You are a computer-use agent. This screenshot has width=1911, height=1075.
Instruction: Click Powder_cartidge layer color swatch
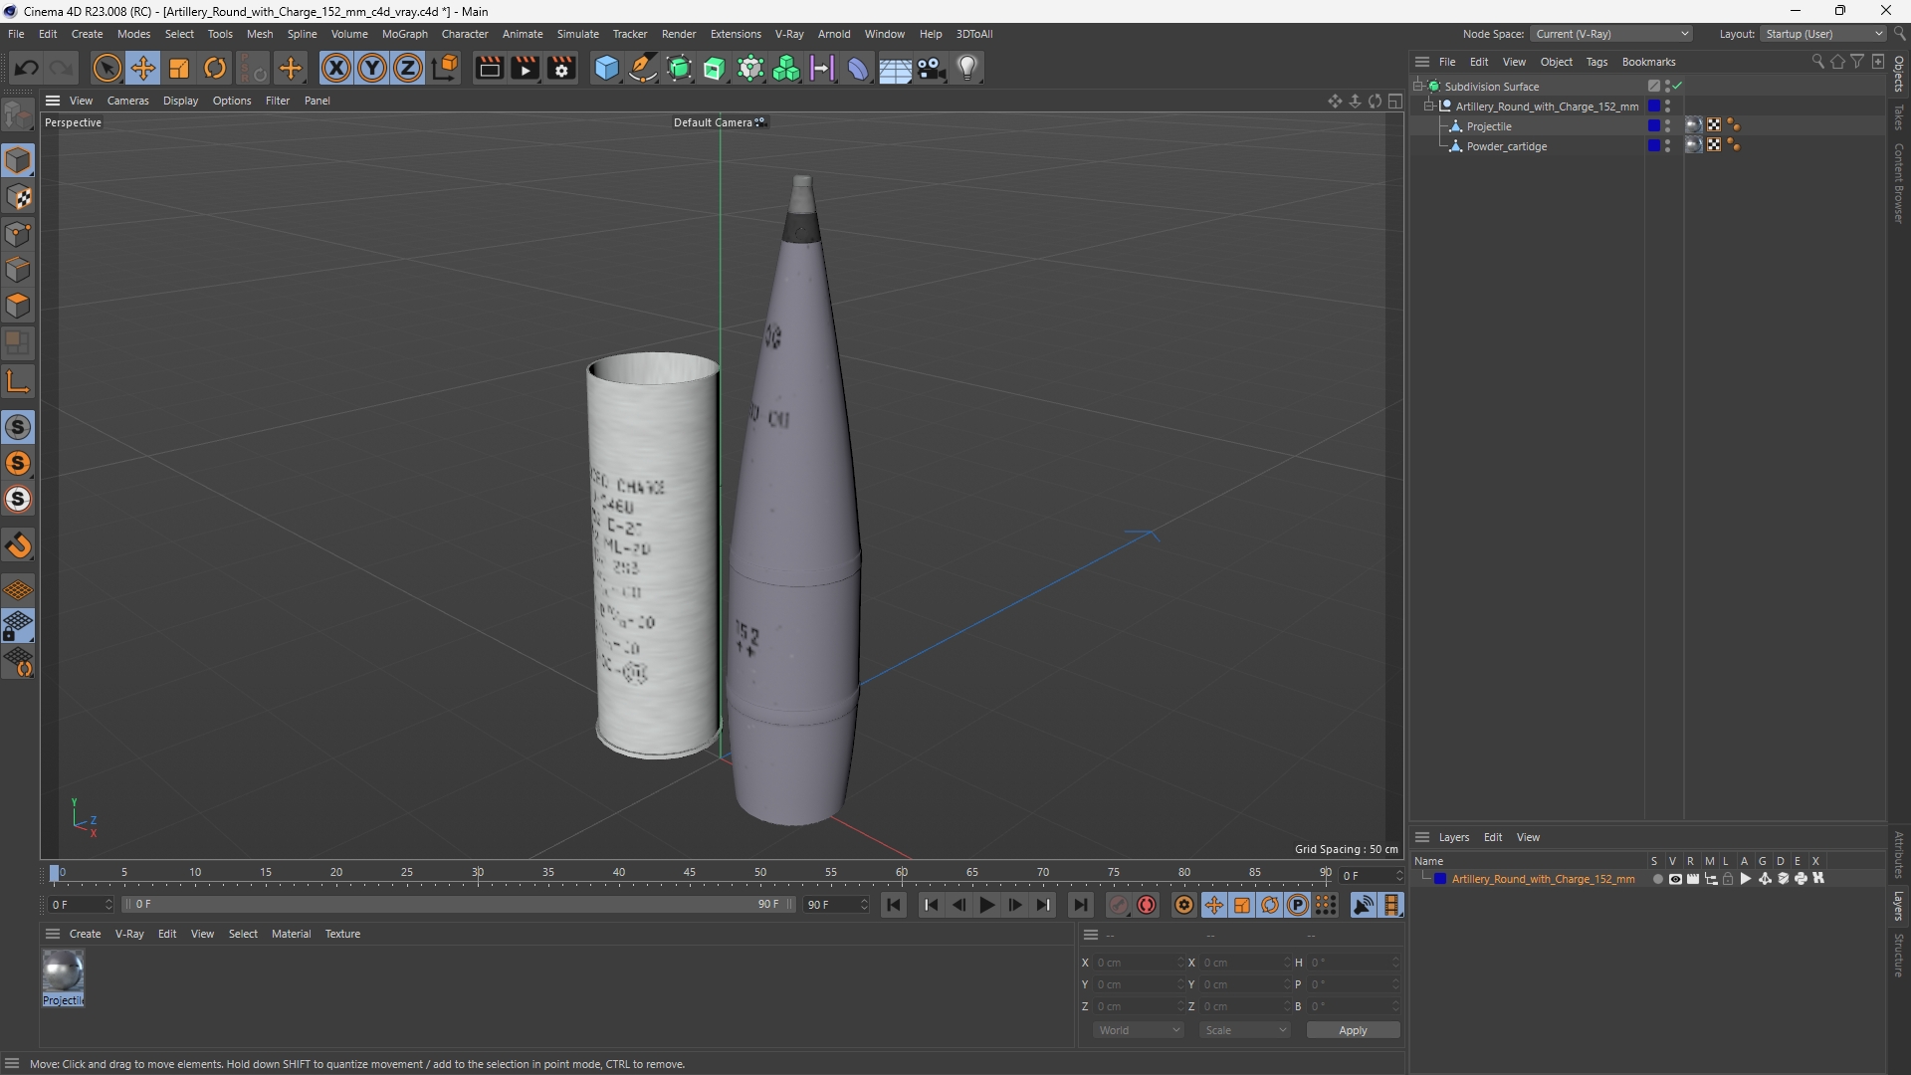[x=1653, y=146]
